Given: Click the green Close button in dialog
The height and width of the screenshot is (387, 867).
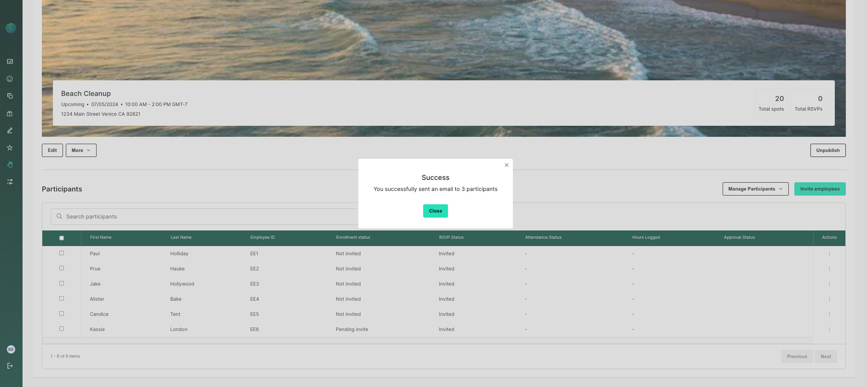Looking at the screenshot, I should pos(435,211).
